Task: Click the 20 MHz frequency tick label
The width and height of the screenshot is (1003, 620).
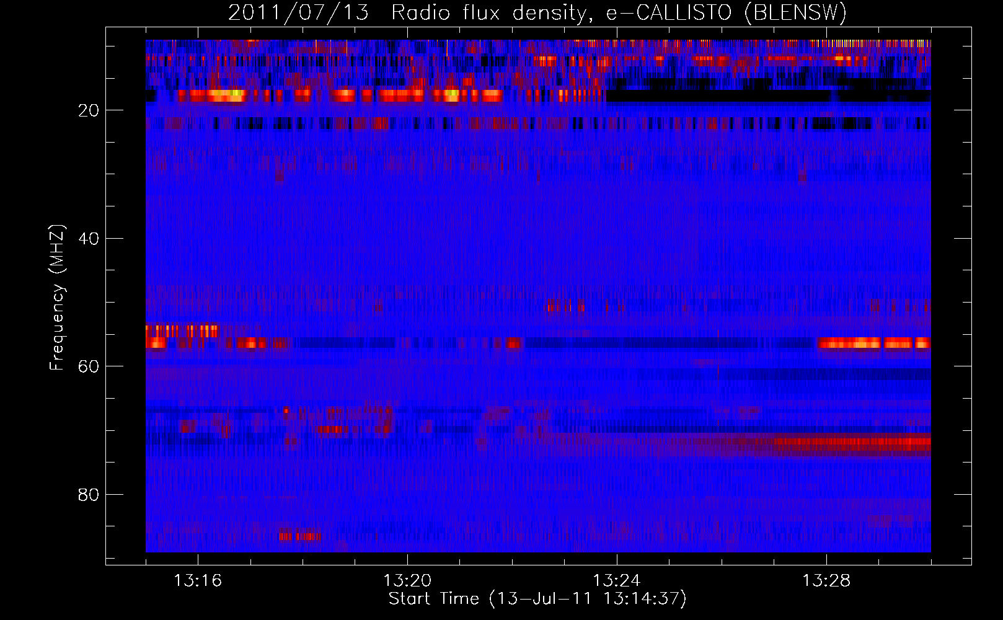Action: tap(89, 110)
